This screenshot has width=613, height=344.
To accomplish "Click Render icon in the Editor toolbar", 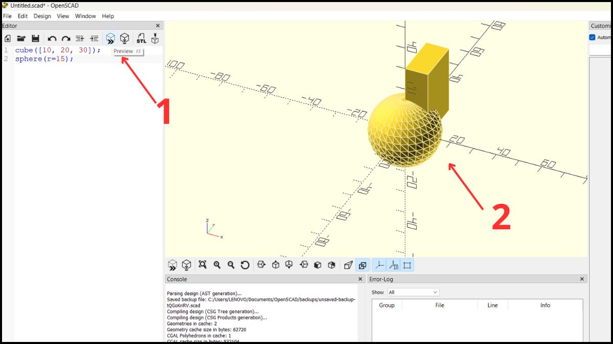I will point(124,38).
